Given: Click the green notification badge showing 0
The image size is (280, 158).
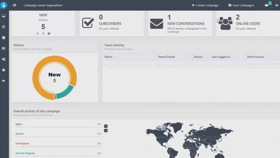Looking at the screenshot, I should (270, 3).
